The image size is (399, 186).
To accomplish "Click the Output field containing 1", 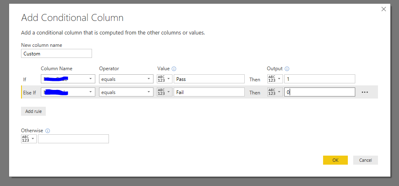I will pos(320,79).
